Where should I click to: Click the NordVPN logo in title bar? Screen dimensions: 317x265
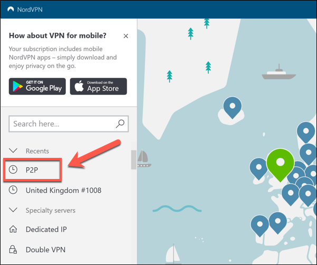click(11, 10)
